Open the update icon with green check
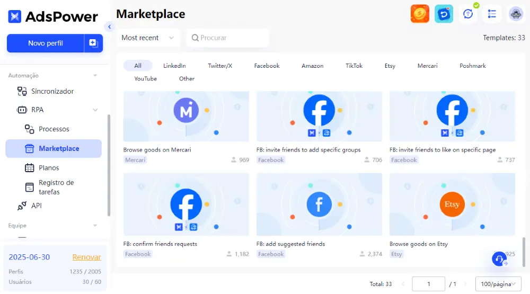The height and width of the screenshot is (294, 530). pyautogui.click(x=468, y=14)
